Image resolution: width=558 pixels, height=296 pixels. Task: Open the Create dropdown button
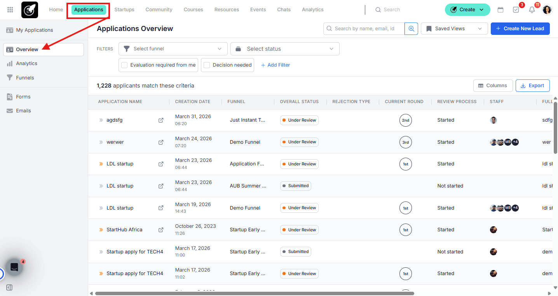[x=467, y=10]
